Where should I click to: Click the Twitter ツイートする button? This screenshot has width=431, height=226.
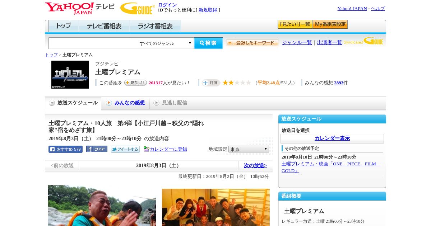click(x=125, y=149)
